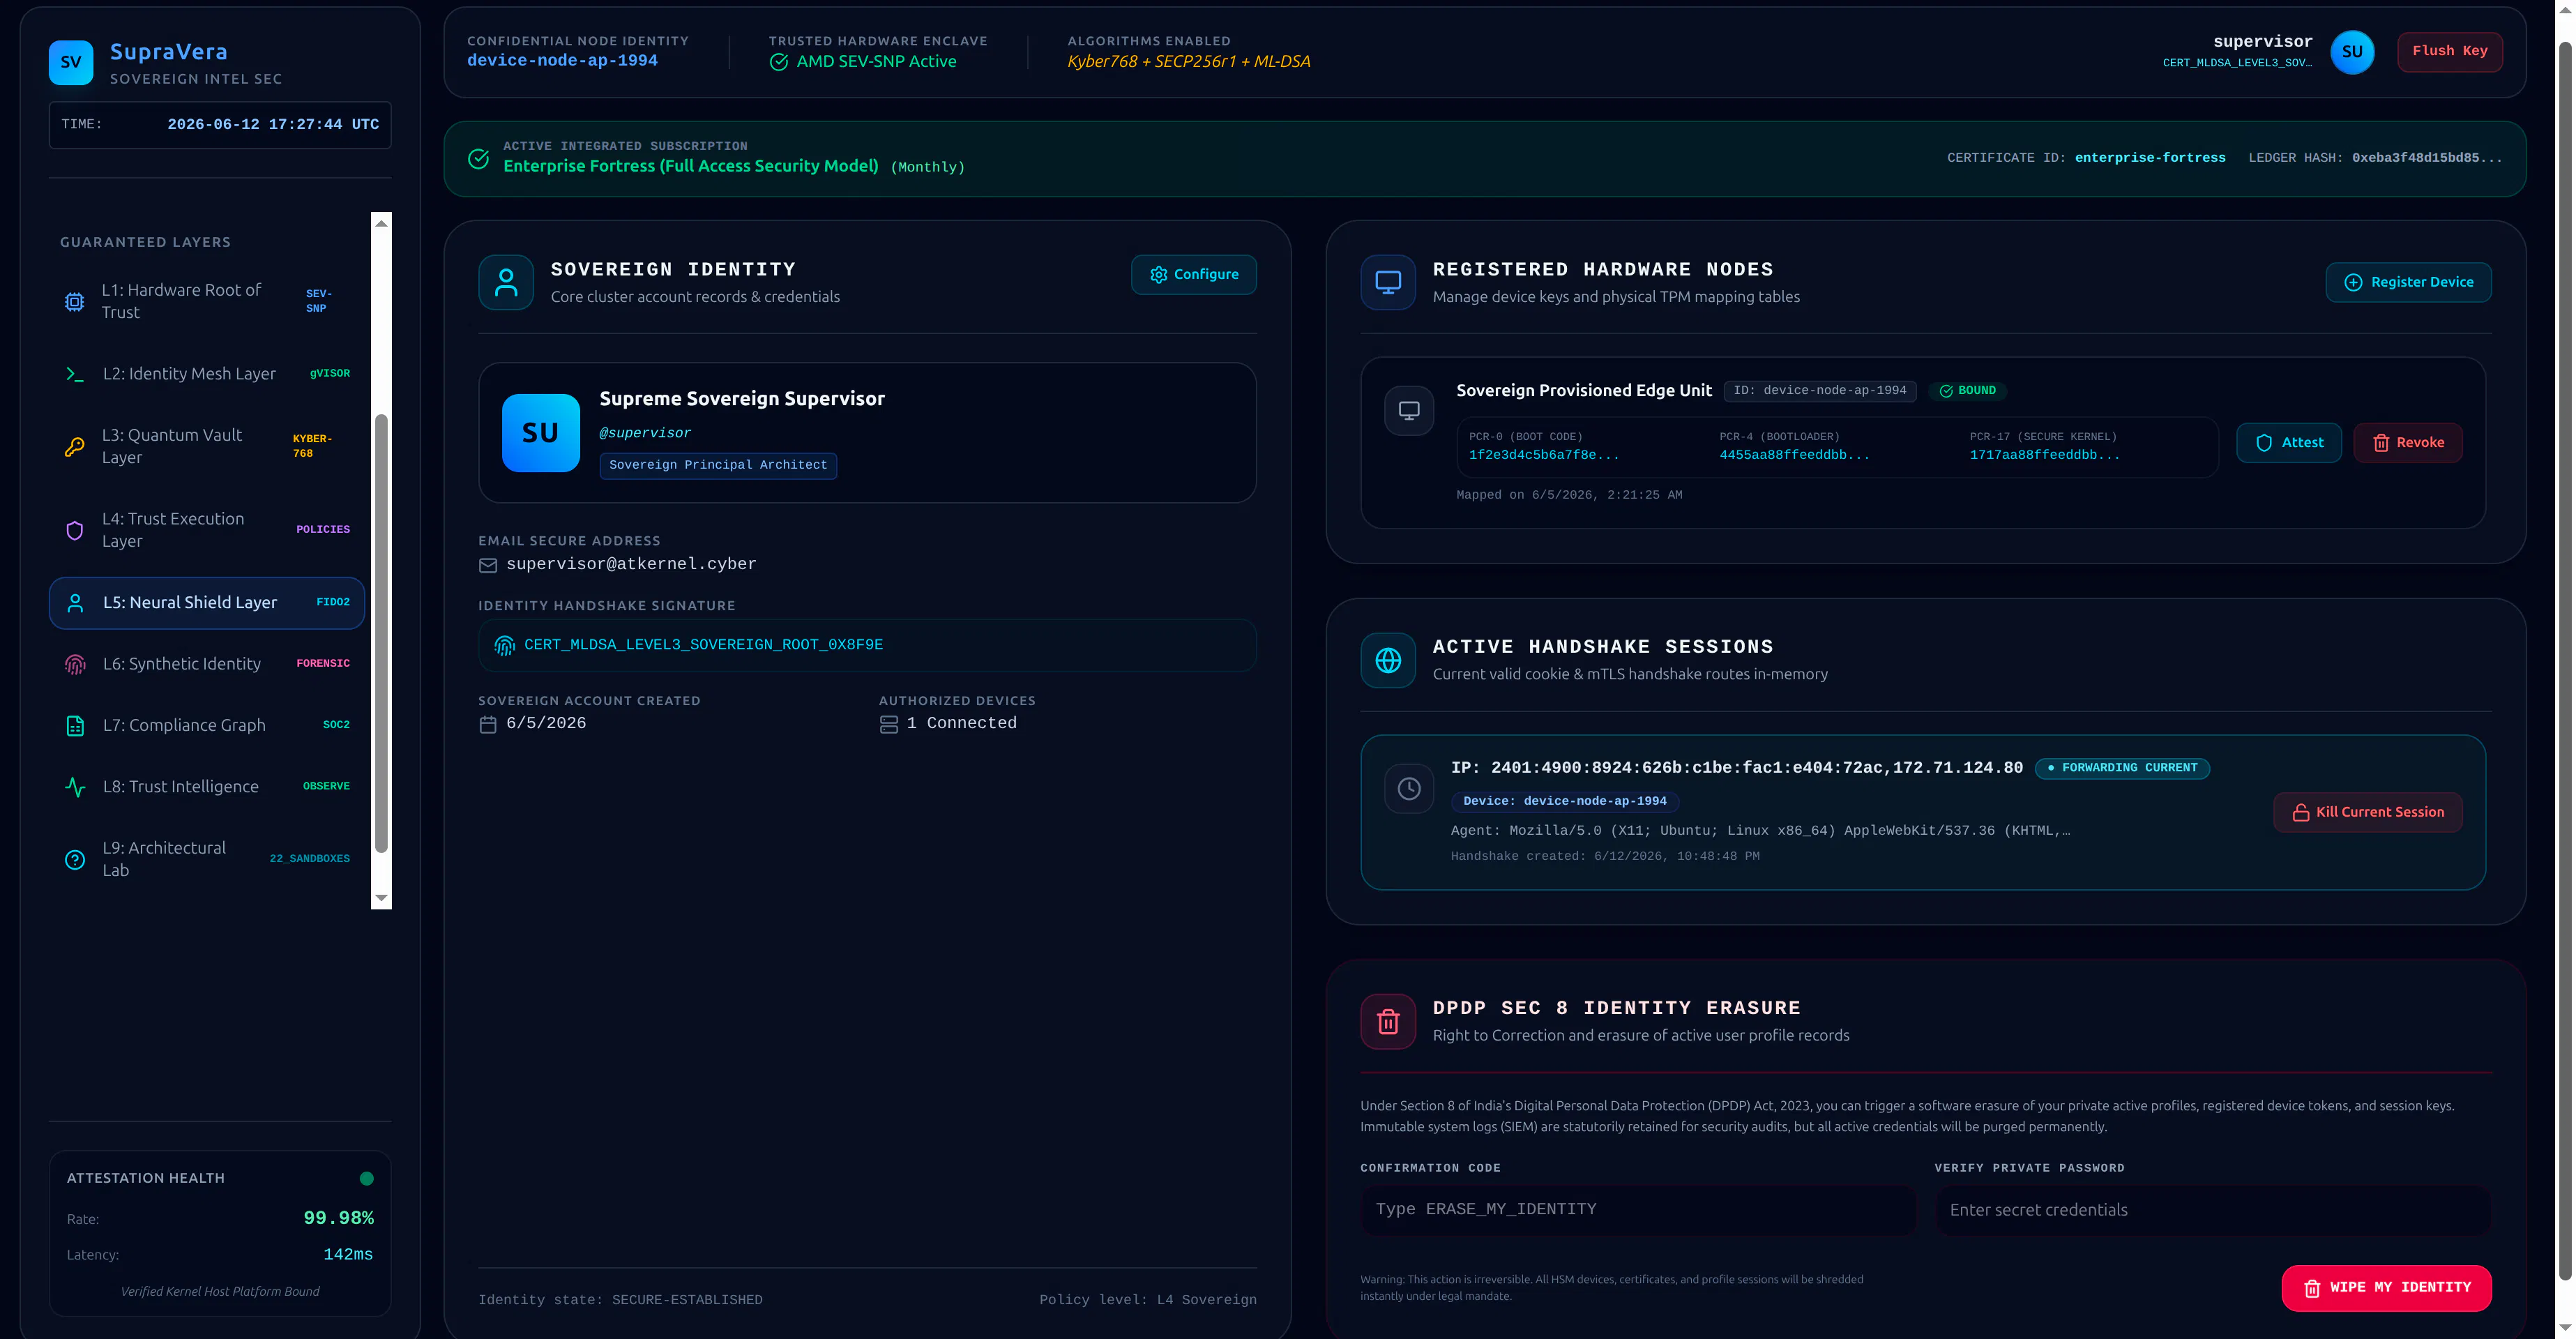Focus the Confirmation Code input field
2576x1339 pixels.
tap(1637, 1210)
